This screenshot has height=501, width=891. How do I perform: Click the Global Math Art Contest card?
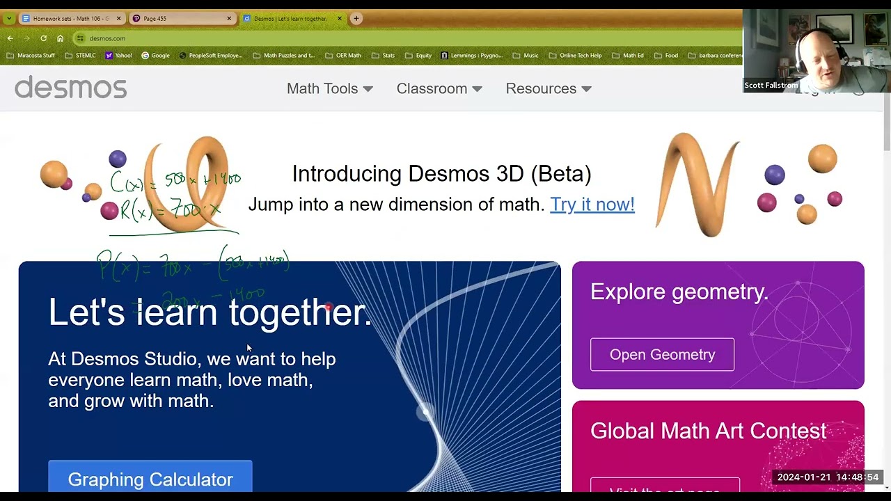pos(718,446)
